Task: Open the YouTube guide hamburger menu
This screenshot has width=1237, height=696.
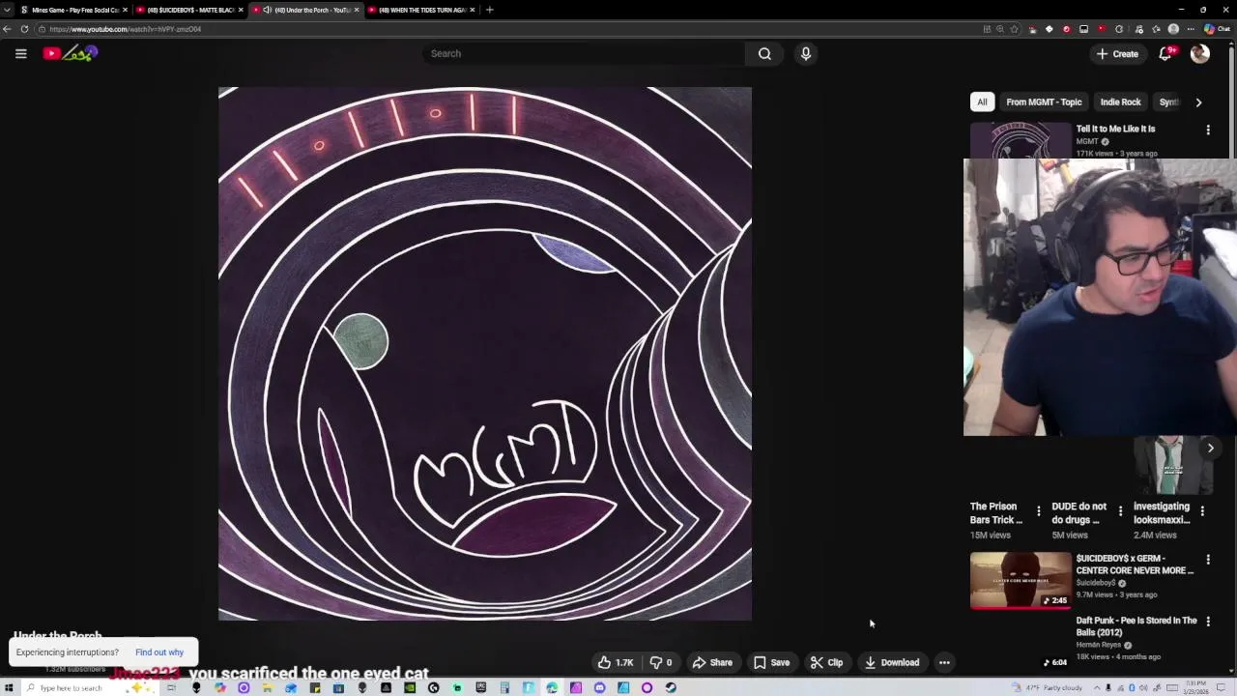Action: point(20,53)
